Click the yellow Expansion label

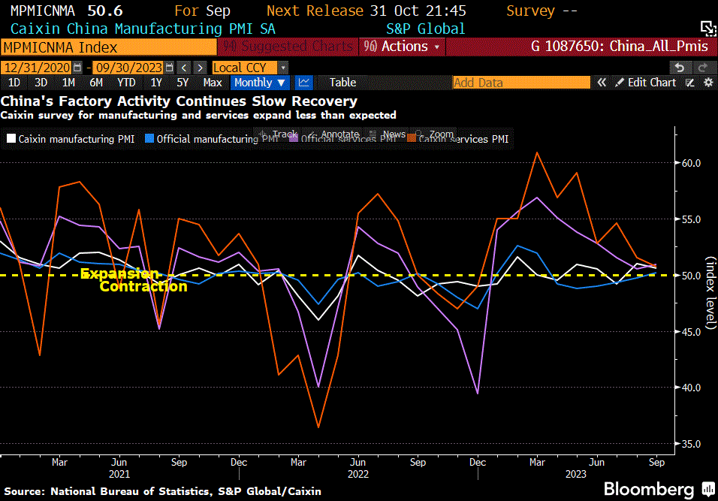[x=119, y=273]
